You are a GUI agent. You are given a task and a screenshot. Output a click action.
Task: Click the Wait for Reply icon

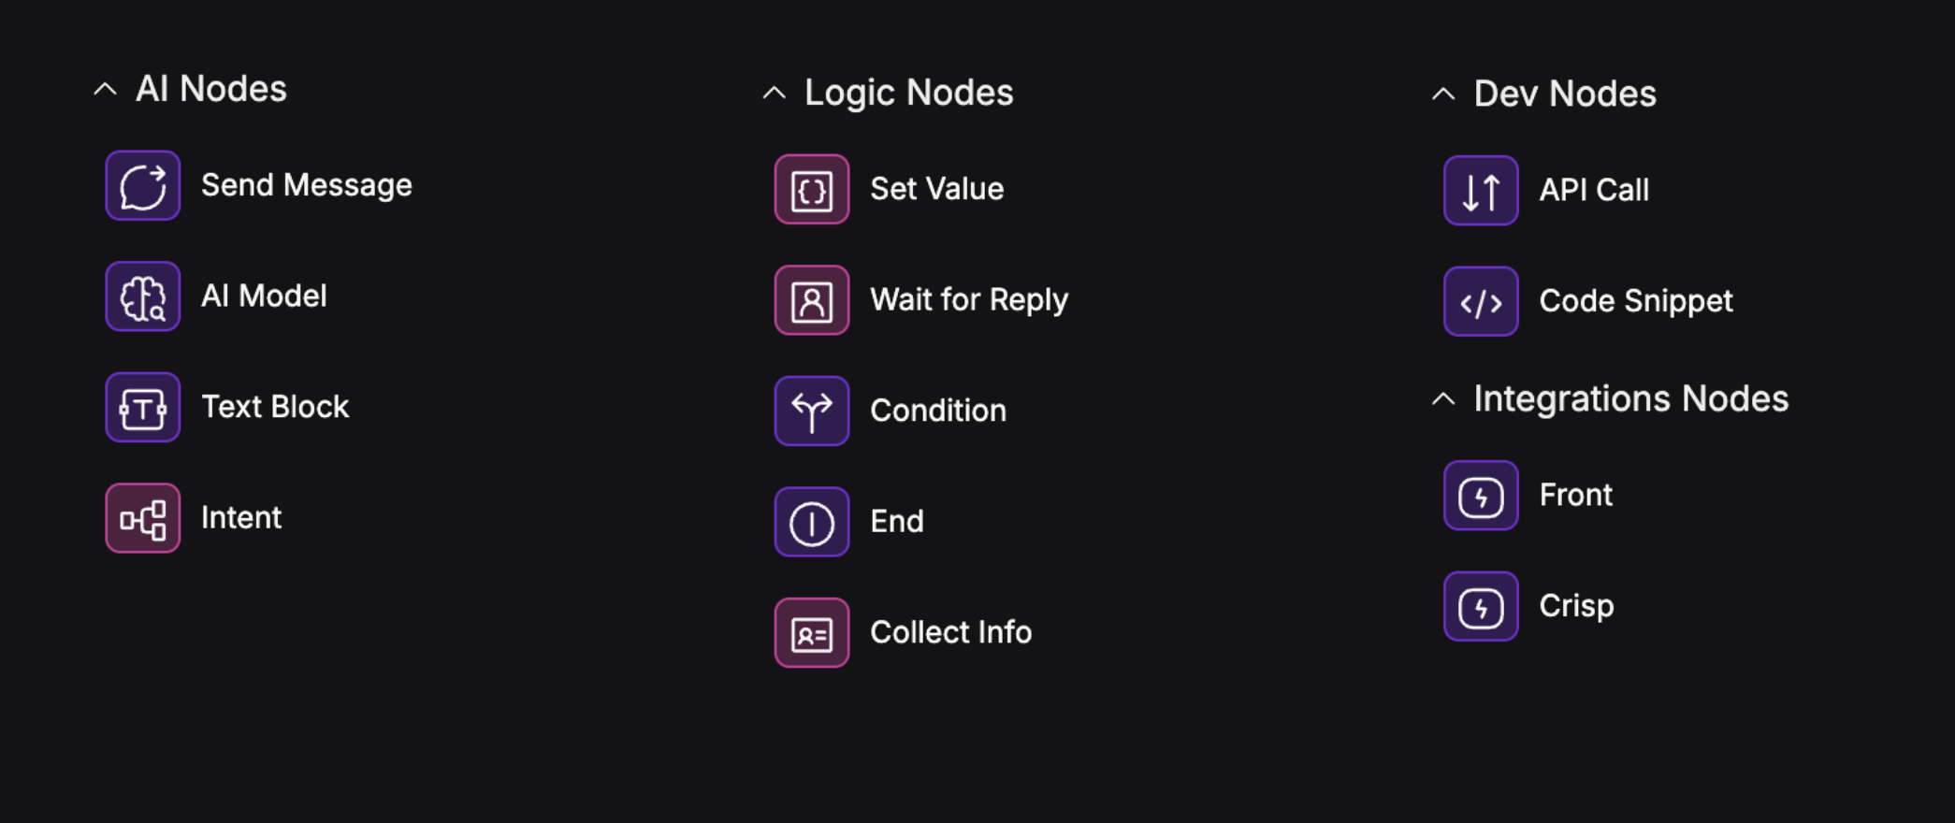[812, 299]
